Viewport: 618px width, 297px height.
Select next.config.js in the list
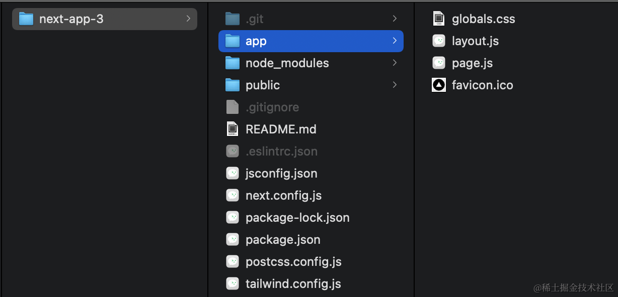tap(283, 196)
